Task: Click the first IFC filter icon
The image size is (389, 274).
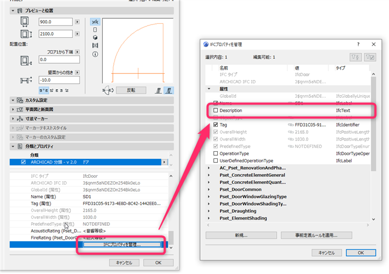Action: point(356,57)
